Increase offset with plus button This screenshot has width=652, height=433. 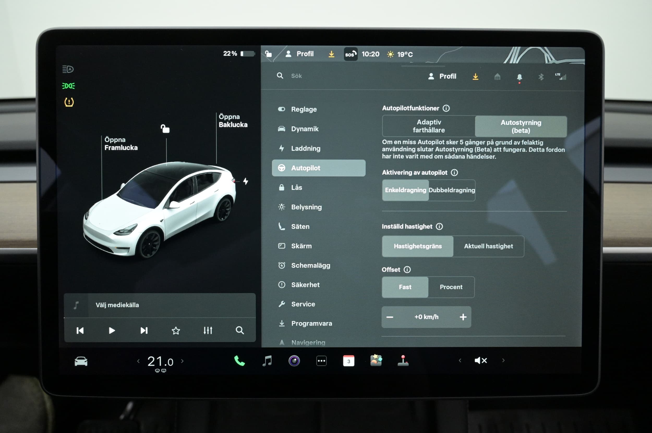(463, 317)
